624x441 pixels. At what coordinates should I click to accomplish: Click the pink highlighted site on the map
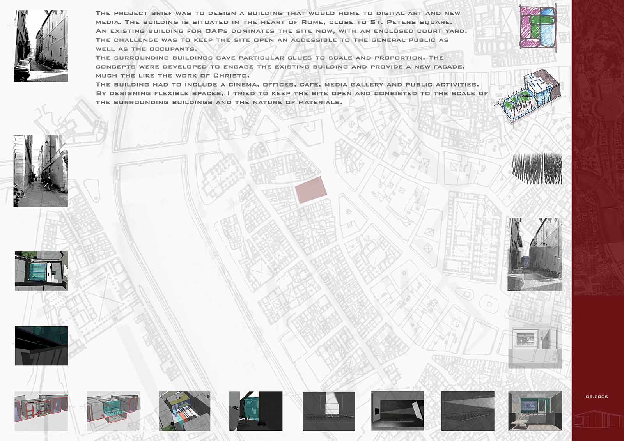point(311,190)
